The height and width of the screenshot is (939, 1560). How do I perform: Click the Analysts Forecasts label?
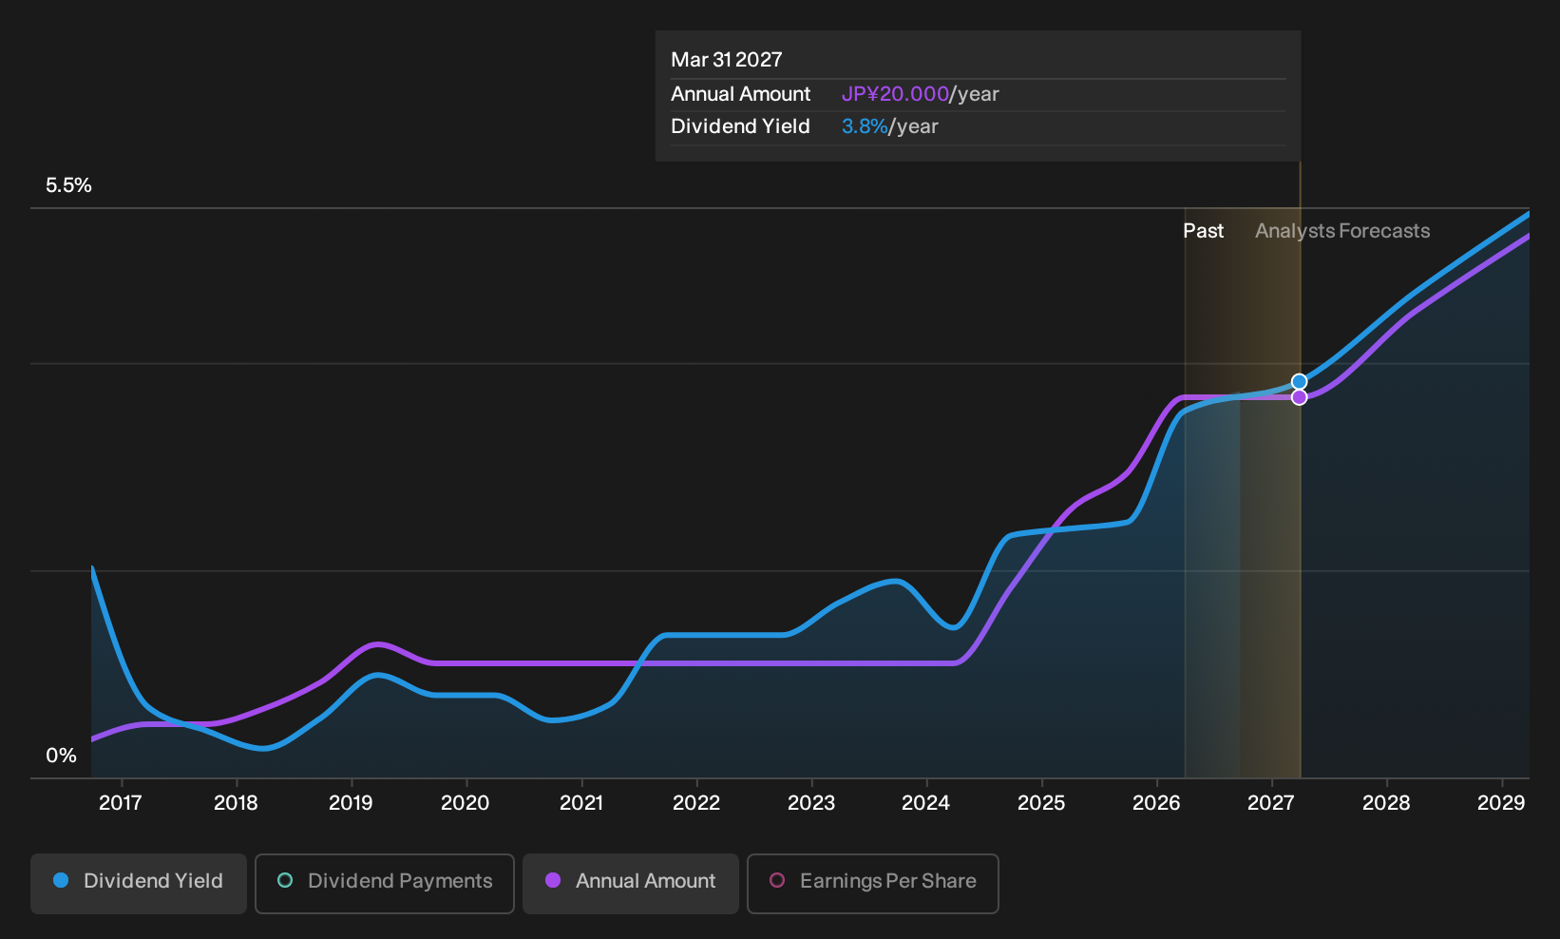click(x=1342, y=231)
